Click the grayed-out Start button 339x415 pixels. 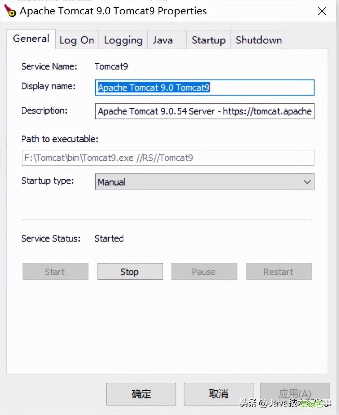[55, 271]
